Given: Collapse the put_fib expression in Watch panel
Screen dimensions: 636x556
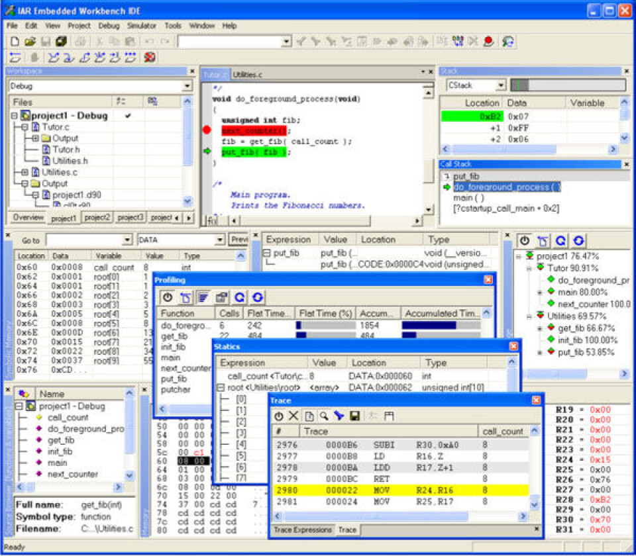Looking at the screenshot, I should (x=266, y=253).
